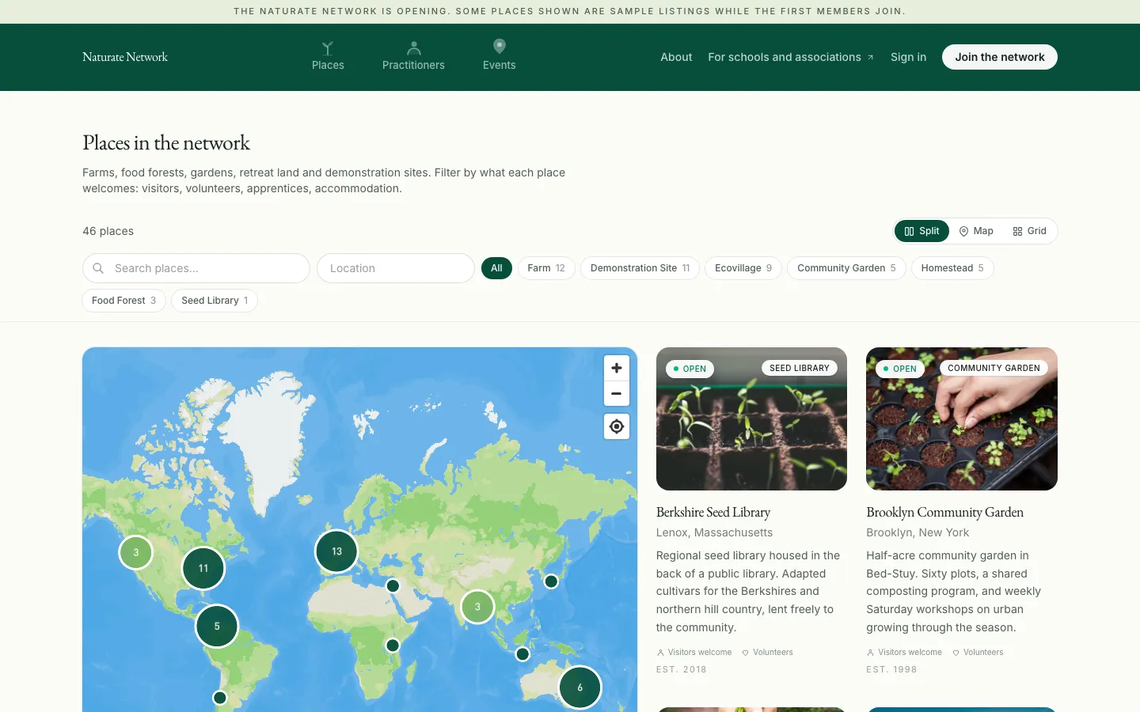Open the 3-place cluster over South Asia
This screenshot has height=712, width=1140.
pos(477,607)
